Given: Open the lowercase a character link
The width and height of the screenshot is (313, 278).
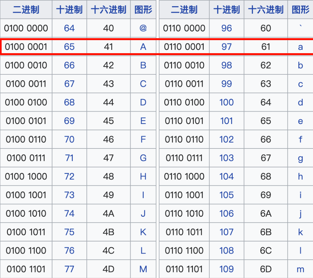Looking at the screenshot, I should [300, 47].
